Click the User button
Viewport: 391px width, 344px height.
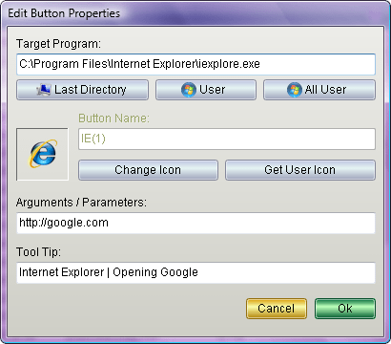(x=206, y=90)
